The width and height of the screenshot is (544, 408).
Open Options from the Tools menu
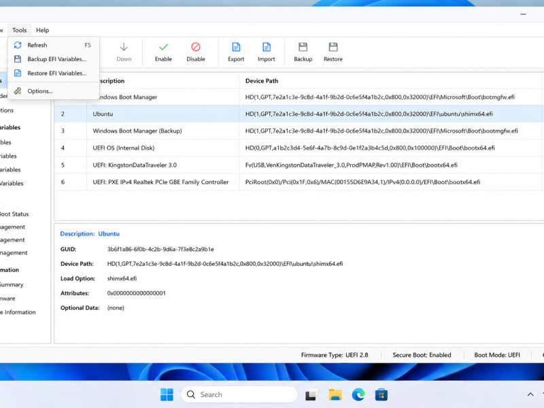pyautogui.click(x=54, y=91)
